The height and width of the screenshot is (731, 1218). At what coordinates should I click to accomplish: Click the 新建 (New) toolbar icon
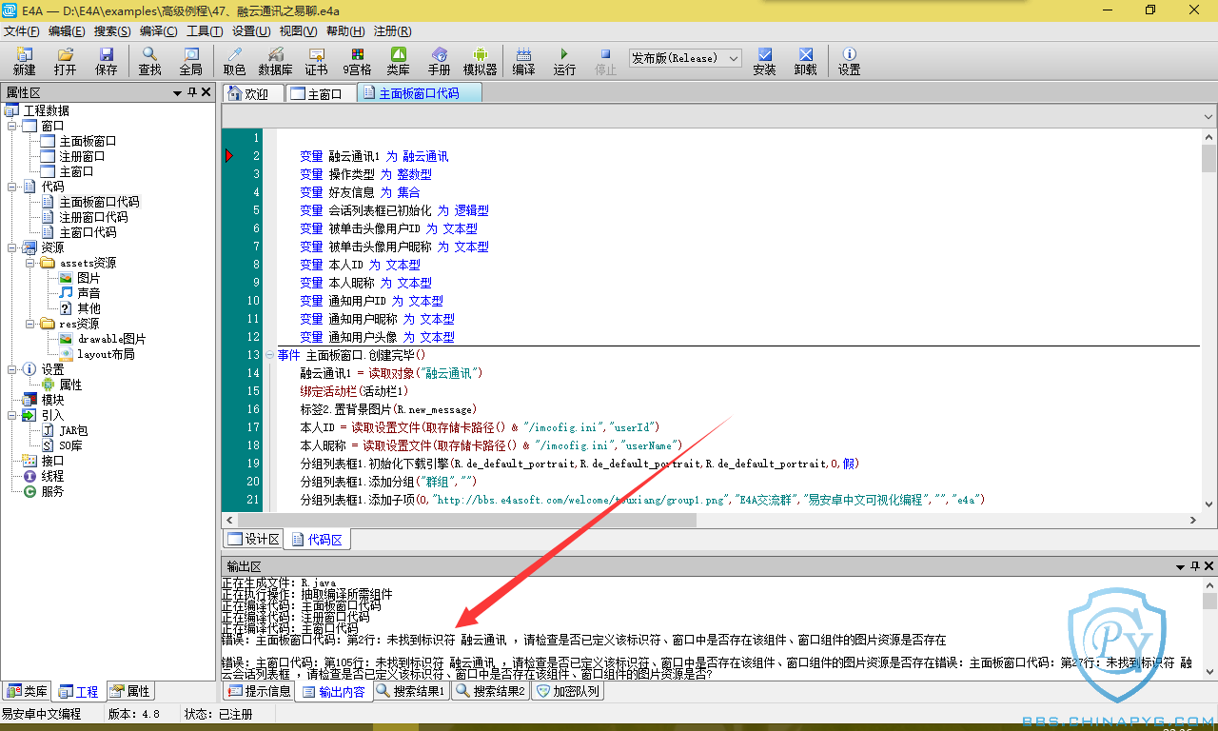click(x=24, y=61)
